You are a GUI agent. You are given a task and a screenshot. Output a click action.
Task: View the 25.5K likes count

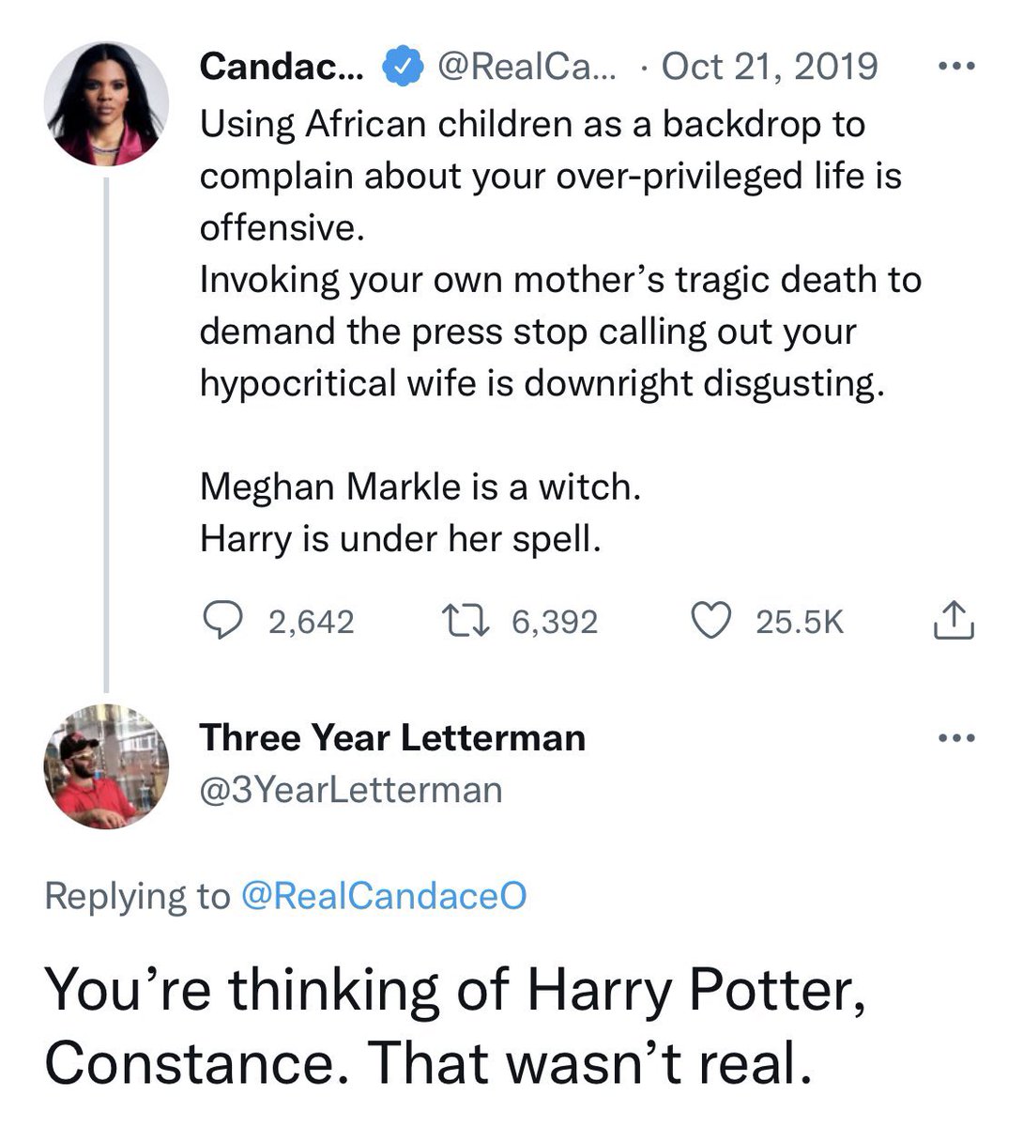(x=800, y=622)
